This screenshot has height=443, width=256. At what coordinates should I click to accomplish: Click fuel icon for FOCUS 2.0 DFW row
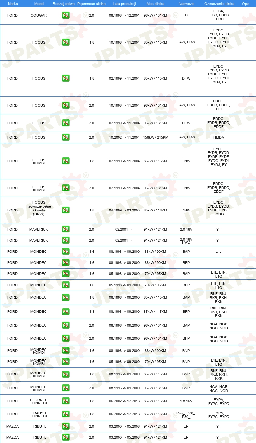[x=66, y=123]
